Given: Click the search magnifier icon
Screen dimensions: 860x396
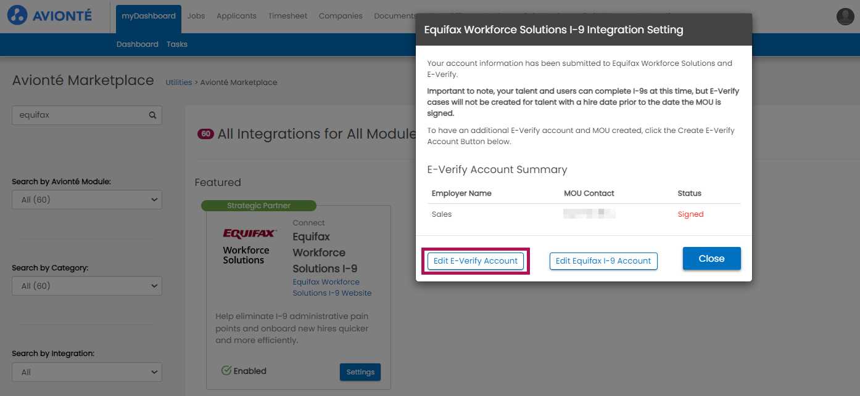Looking at the screenshot, I should (152, 115).
